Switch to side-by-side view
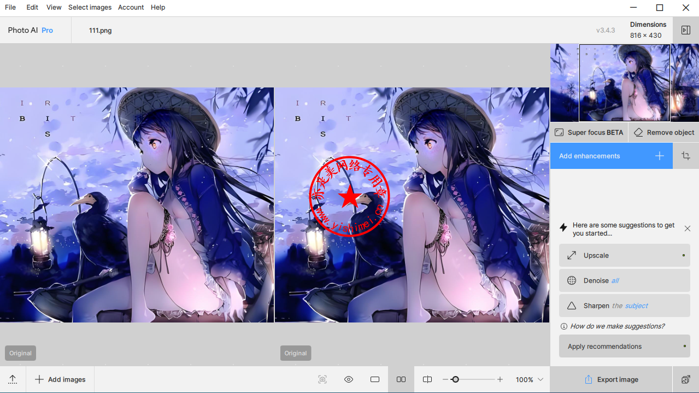Viewport: 699px width, 393px height. (x=401, y=379)
